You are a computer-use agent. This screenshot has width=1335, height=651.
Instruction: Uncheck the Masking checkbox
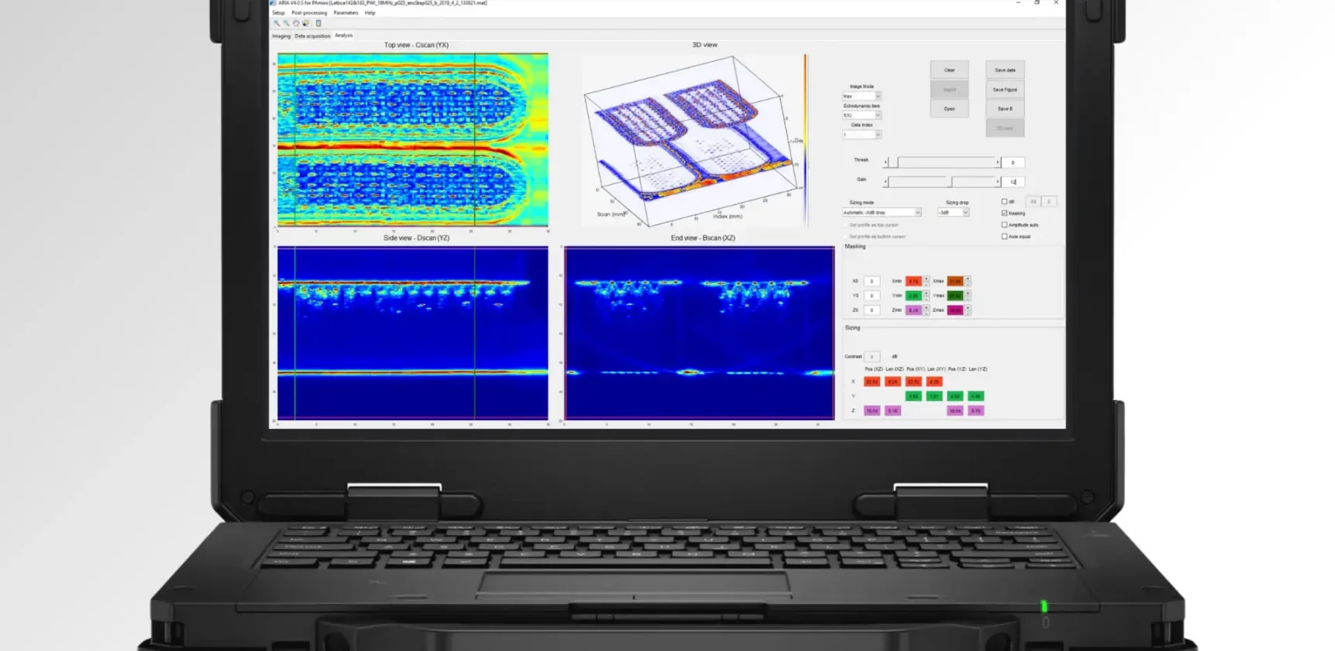click(1005, 214)
